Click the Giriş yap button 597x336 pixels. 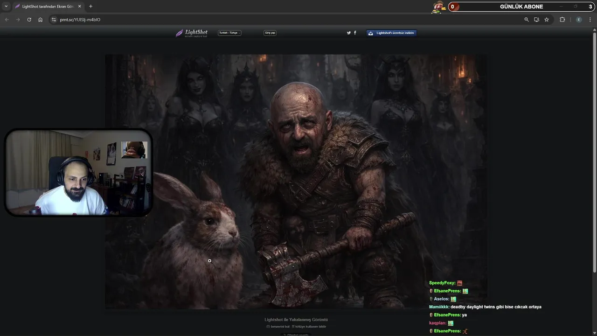[x=270, y=33]
